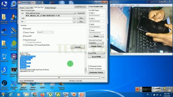Image resolution: width=173 pixels, height=97 pixels.
Task: Open uTorrent from taskbar
Action: click(51, 95)
